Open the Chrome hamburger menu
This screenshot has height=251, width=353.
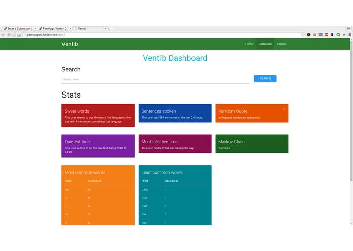point(350,35)
